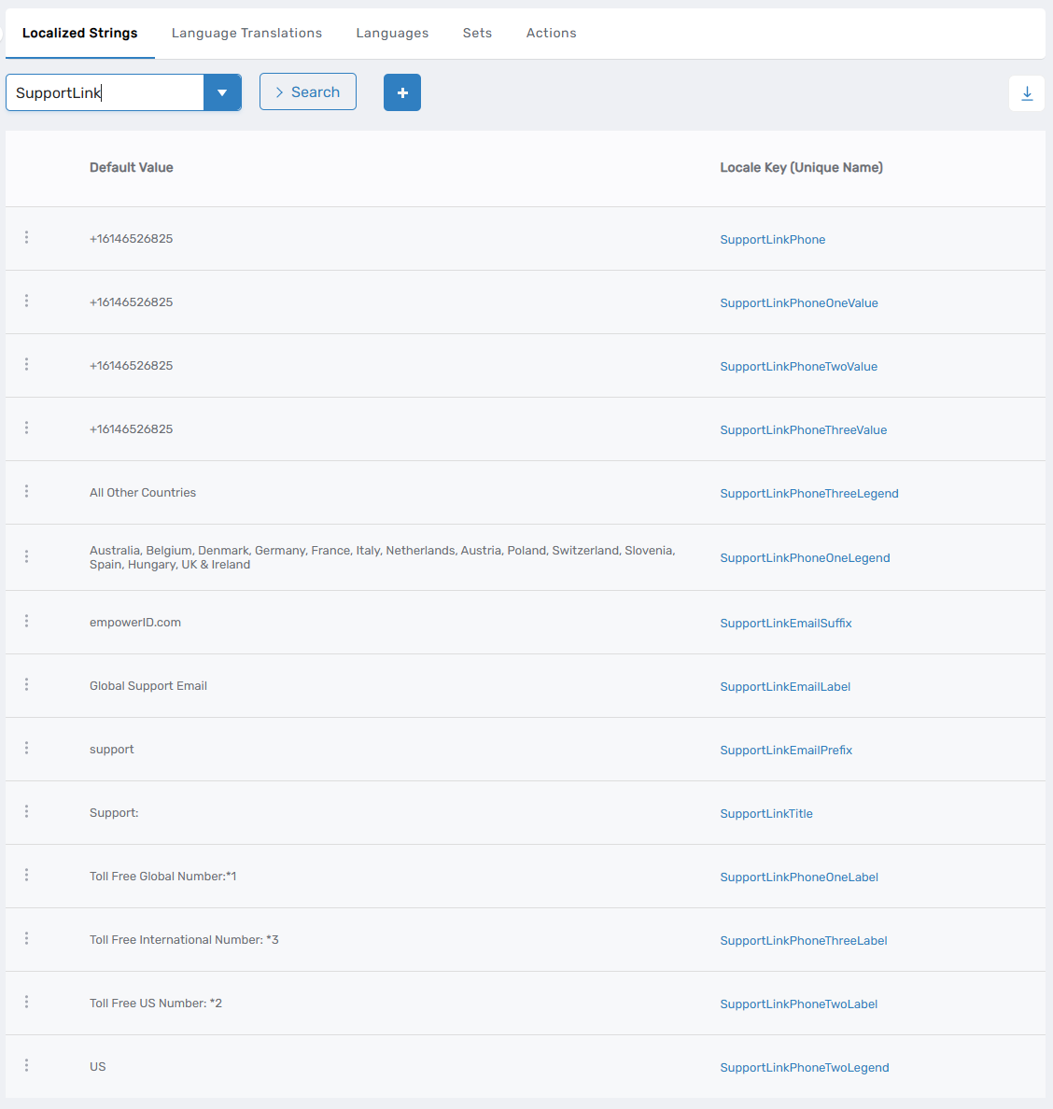The height and width of the screenshot is (1109, 1053).
Task: Select the Actions tab
Action: coord(551,33)
